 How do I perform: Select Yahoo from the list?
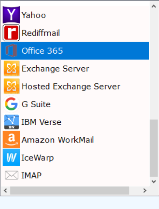[x=34, y=15]
